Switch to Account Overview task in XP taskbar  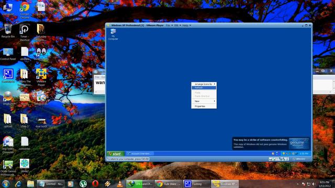click(140, 154)
